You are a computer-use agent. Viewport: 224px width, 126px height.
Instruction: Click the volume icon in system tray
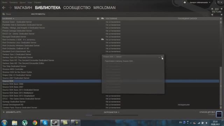tap(206, 123)
